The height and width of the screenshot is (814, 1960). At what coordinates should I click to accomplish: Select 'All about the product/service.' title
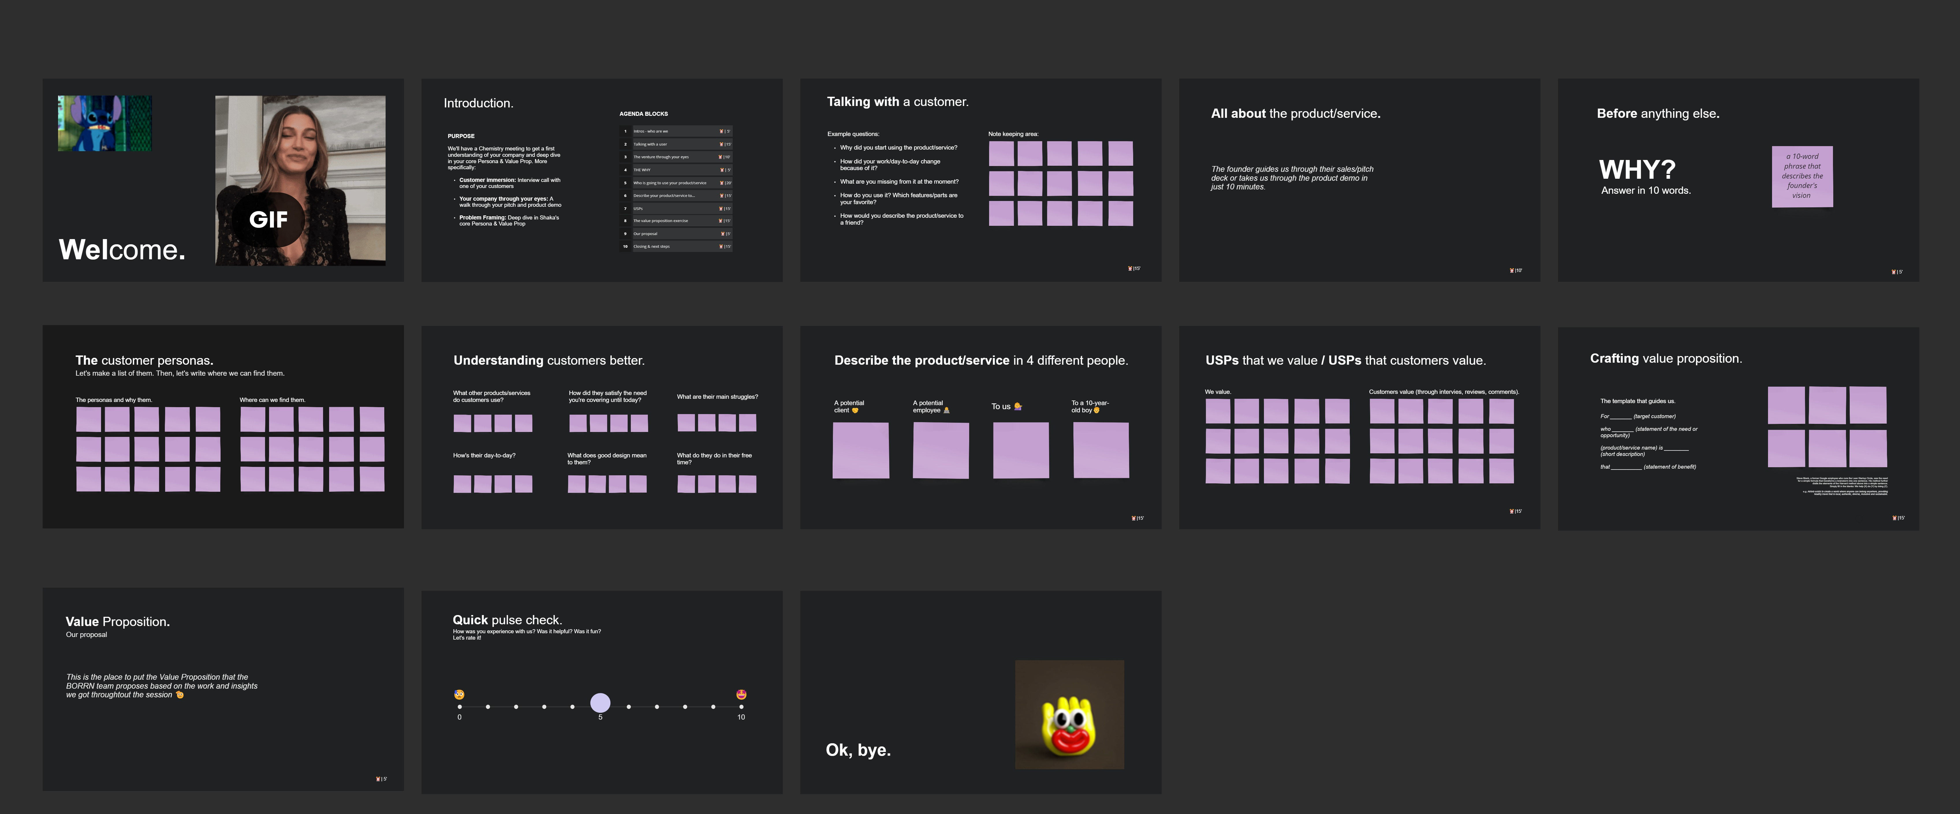[x=1296, y=113]
